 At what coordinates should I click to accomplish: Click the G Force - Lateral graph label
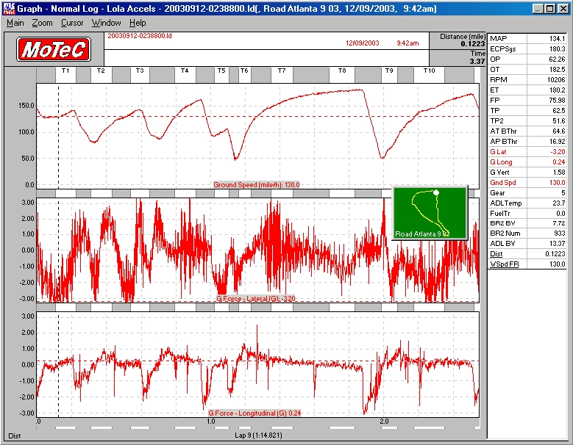pyautogui.click(x=257, y=300)
